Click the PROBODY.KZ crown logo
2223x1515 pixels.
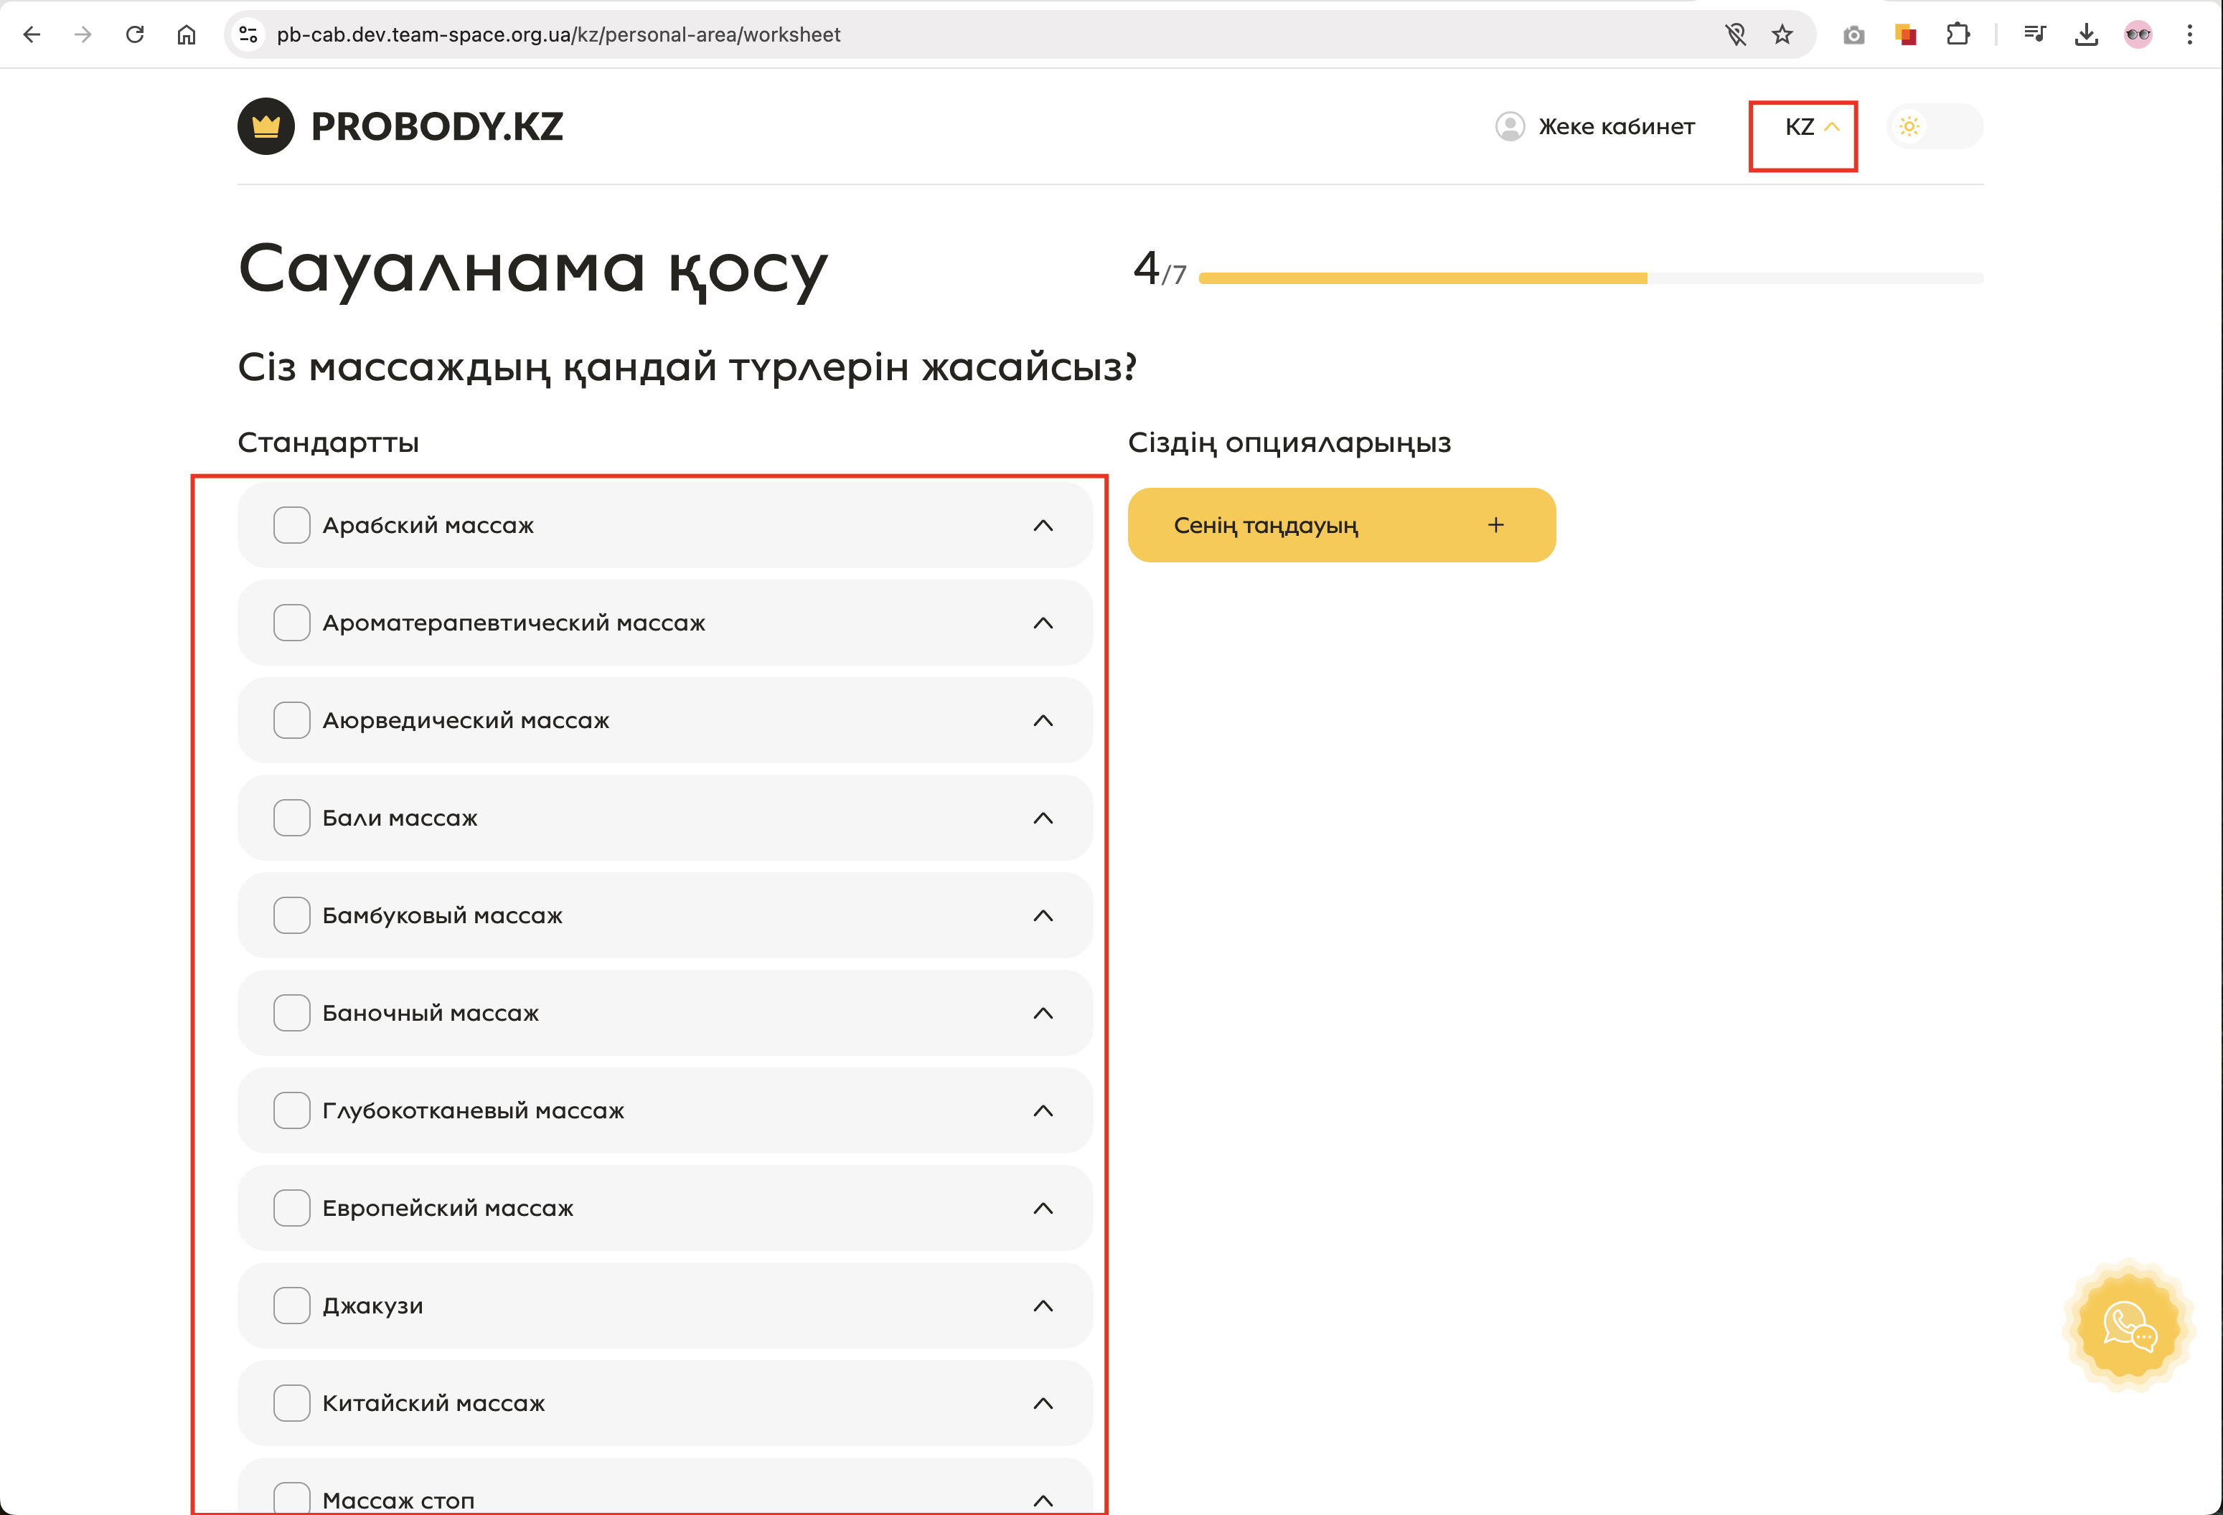pos(266,126)
